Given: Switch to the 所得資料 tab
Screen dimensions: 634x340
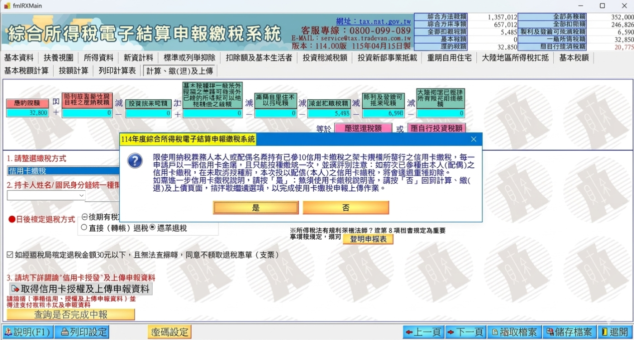Looking at the screenshot, I should [98, 57].
